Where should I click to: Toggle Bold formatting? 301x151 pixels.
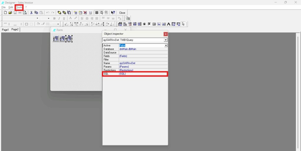click(x=54, y=18)
